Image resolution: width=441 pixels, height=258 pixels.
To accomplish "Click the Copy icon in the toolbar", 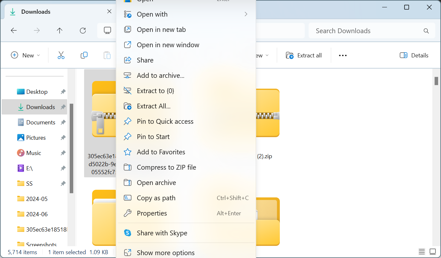I will click(x=84, y=55).
